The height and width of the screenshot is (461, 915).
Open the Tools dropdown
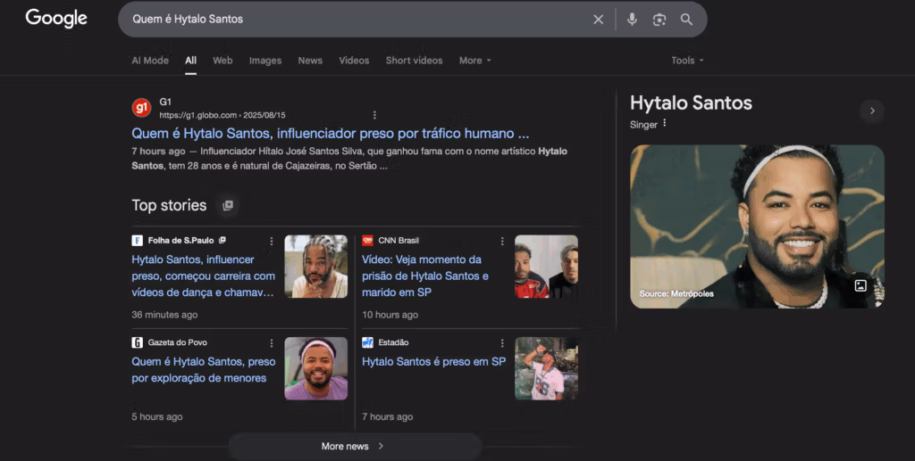pos(687,61)
